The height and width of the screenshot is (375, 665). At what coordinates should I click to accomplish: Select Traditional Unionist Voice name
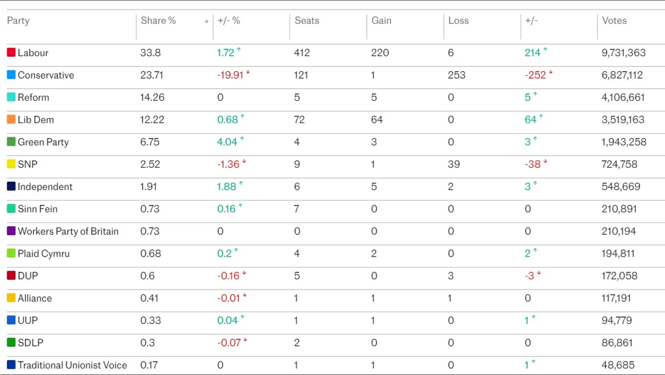coord(72,366)
